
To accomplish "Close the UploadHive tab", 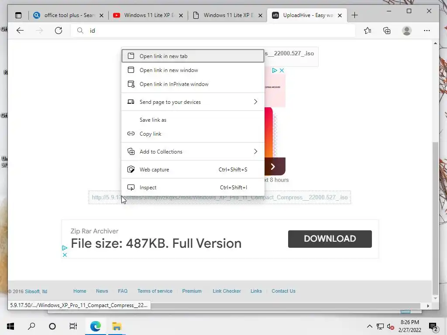I will coord(340,15).
